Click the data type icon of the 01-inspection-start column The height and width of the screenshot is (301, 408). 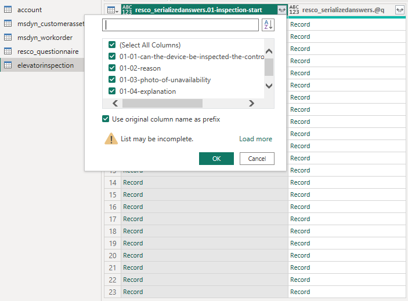[x=127, y=10]
